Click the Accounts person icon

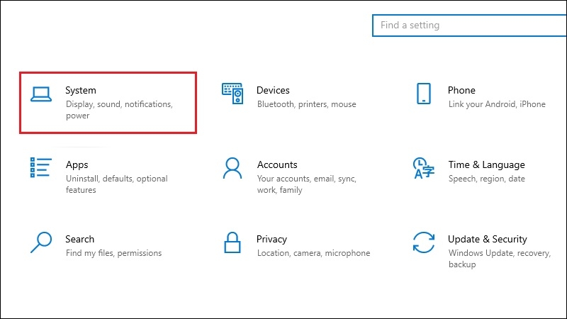pos(232,168)
